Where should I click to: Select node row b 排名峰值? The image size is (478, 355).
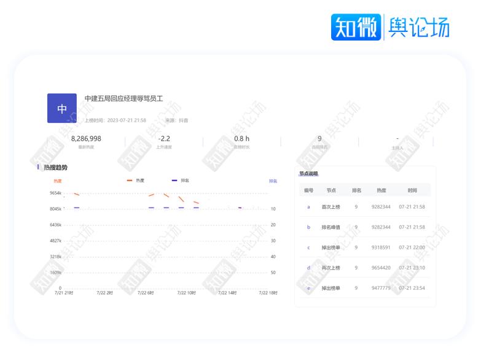click(x=365, y=227)
